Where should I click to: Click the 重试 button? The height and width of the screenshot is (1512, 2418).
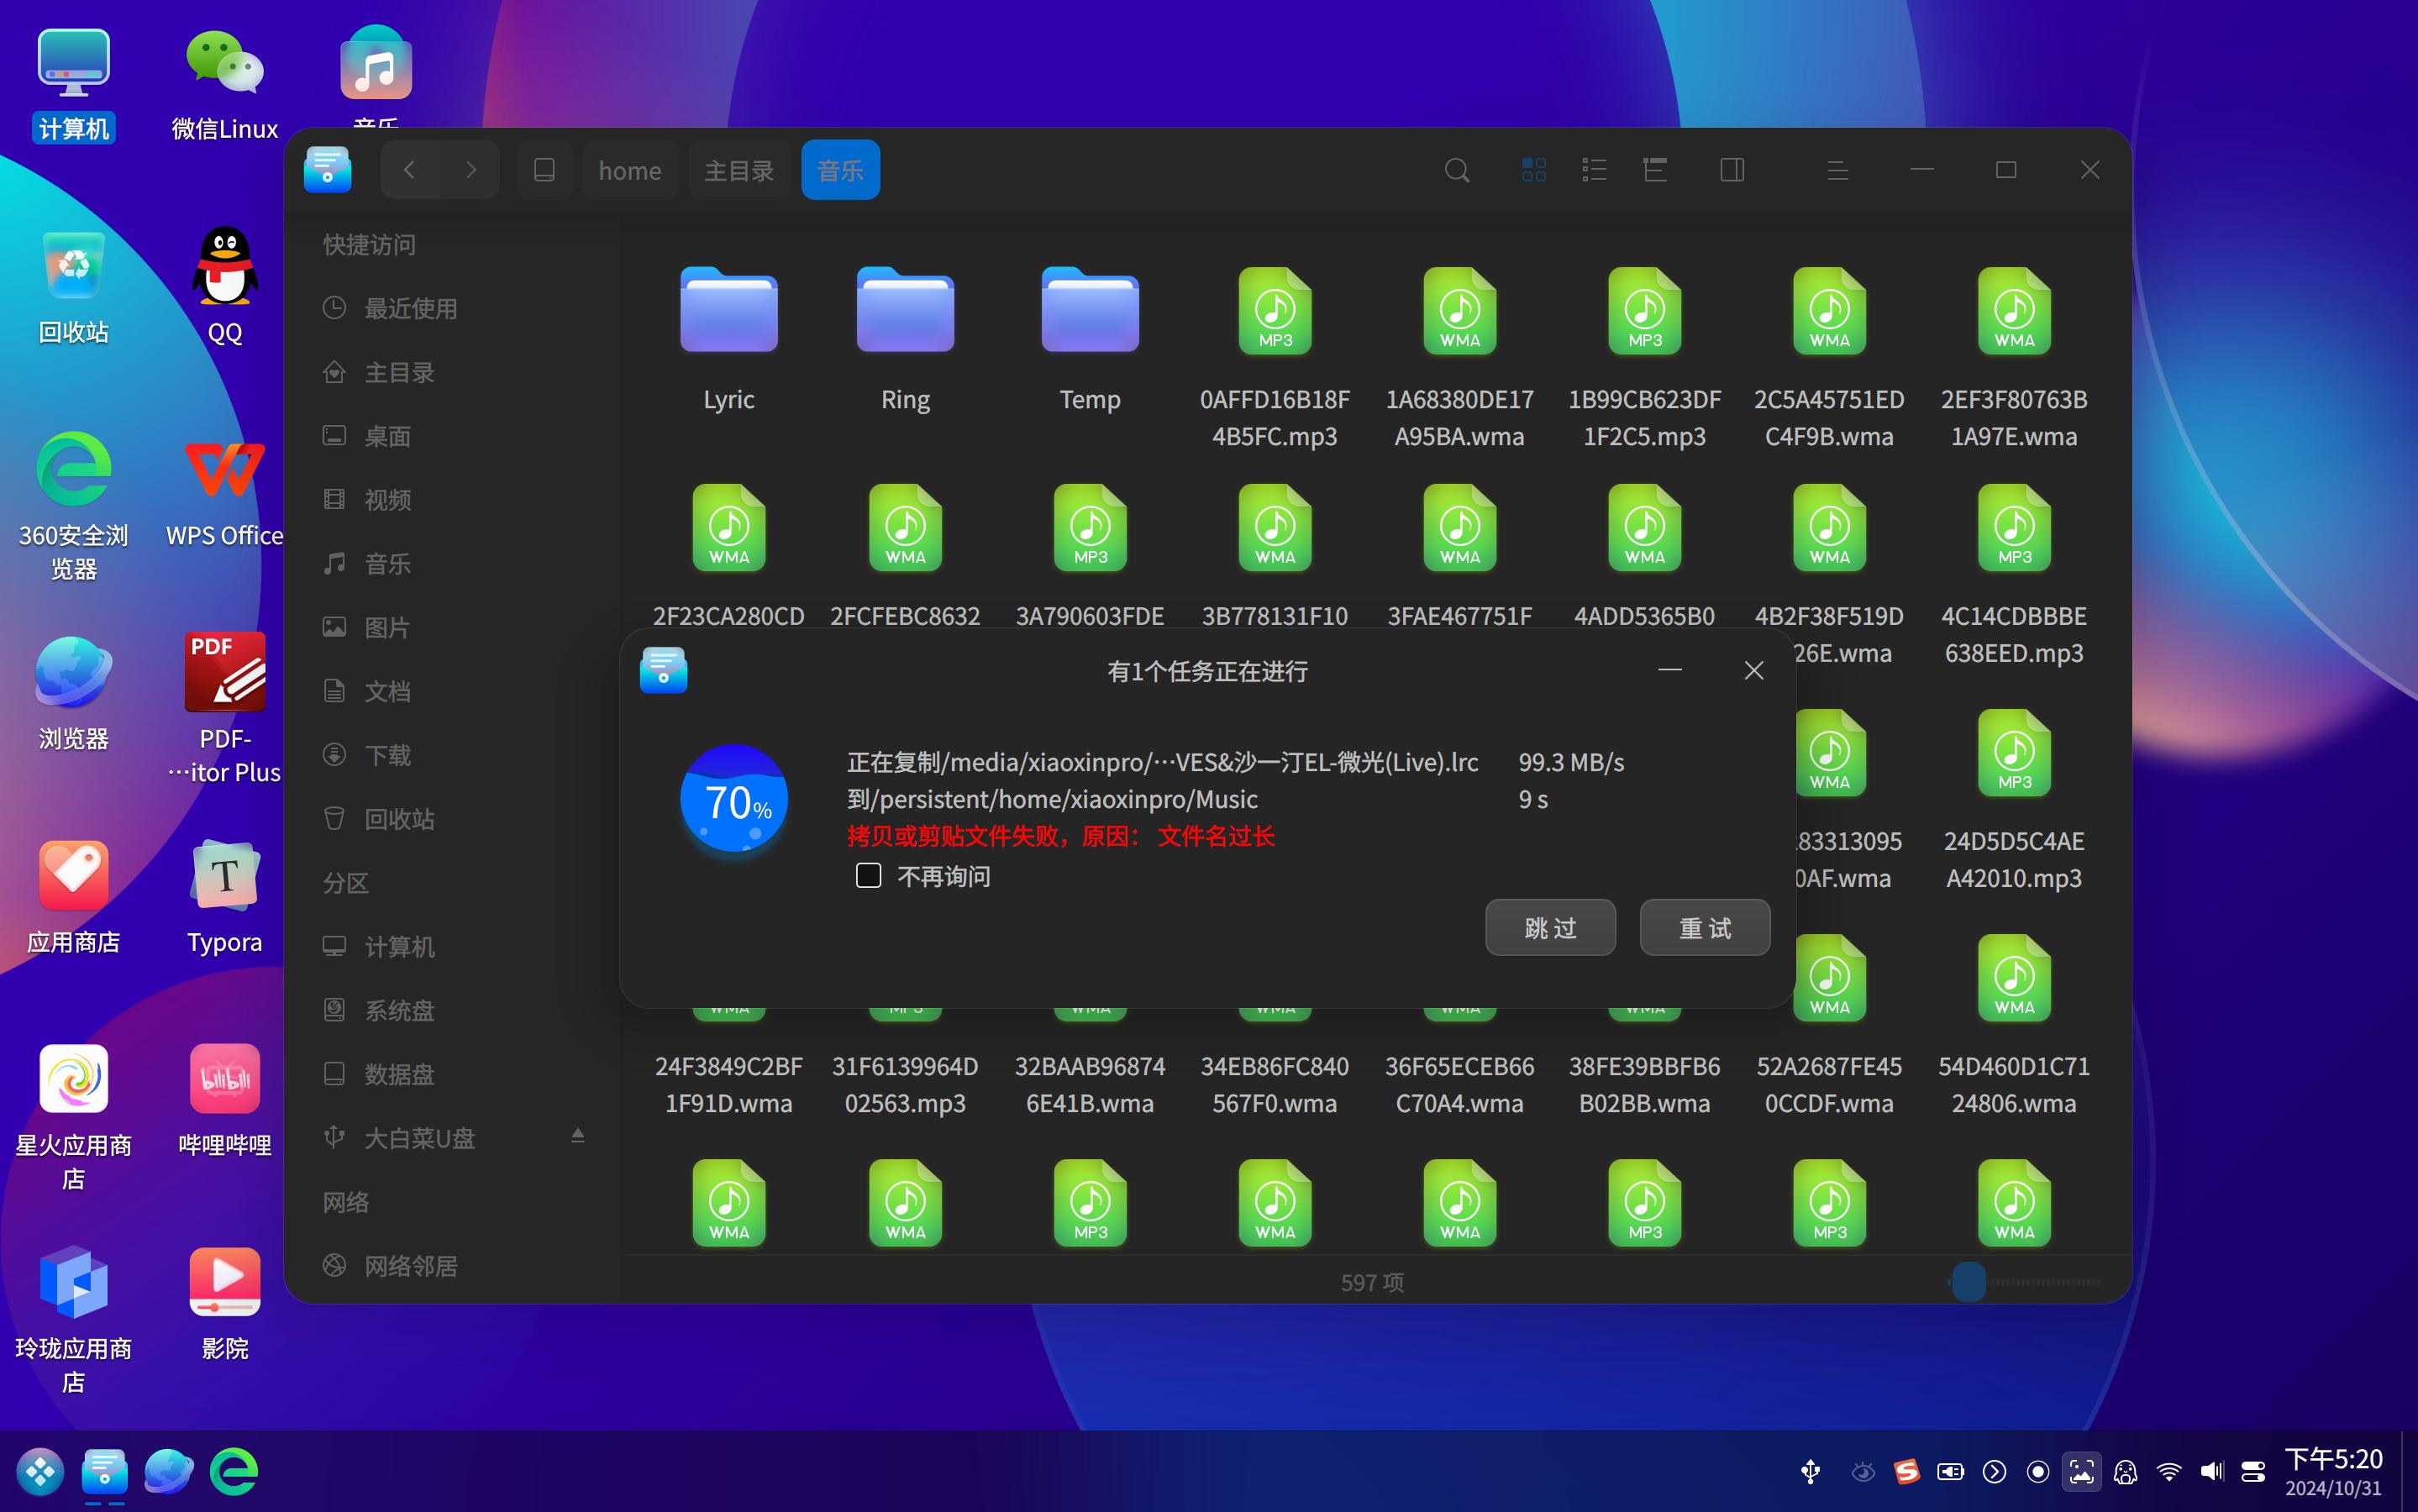tap(1705, 927)
